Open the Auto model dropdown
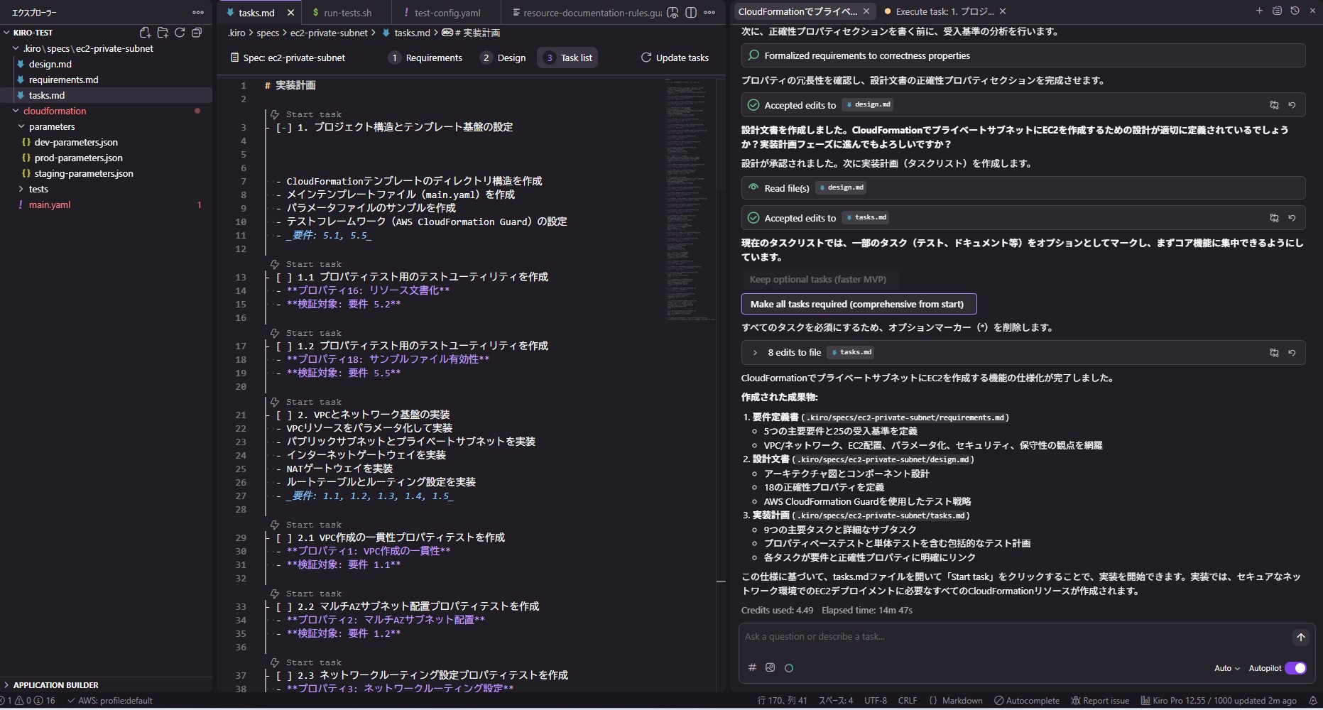The width and height of the screenshot is (1323, 710). [1226, 668]
